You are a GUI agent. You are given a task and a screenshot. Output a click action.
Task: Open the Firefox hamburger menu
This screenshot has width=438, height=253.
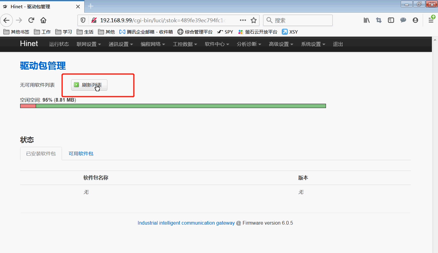coord(431,20)
